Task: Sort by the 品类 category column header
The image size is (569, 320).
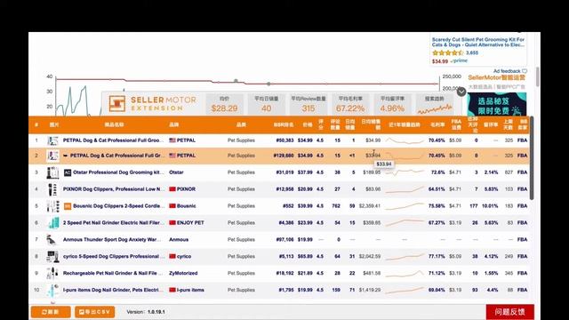Action: [x=241, y=124]
